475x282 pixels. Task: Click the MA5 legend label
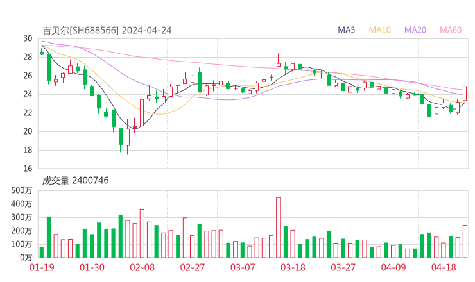click(x=346, y=30)
